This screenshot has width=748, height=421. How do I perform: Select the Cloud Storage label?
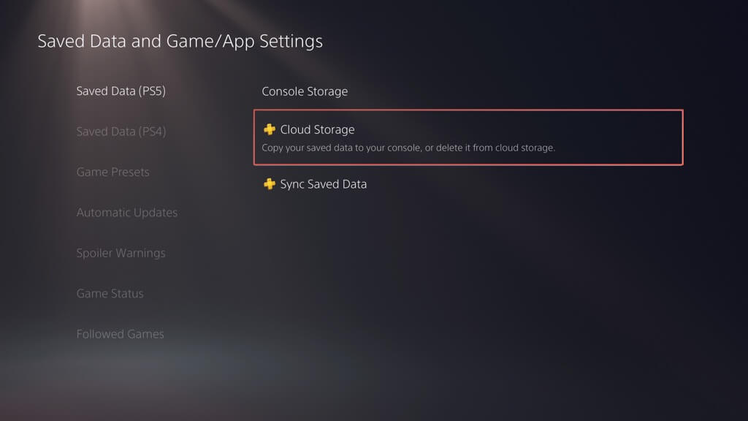(x=317, y=130)
